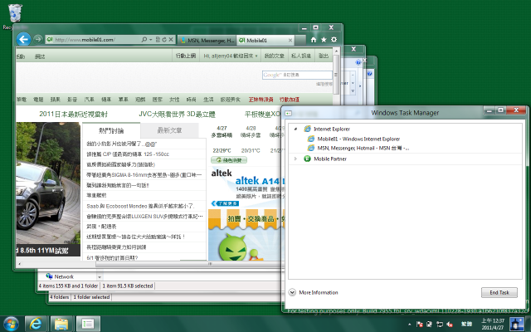Collapse the Internet Explorer group in Task Manager

coord(295,129)
